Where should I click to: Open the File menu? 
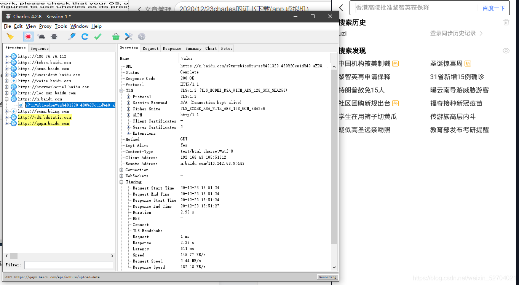7,26
